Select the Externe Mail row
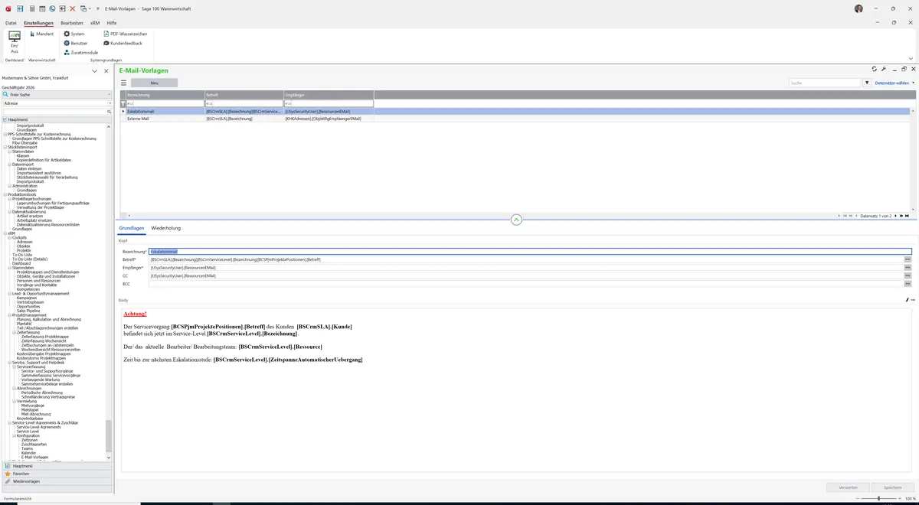This screenshot has width=919, height=505. coord(516,119)
